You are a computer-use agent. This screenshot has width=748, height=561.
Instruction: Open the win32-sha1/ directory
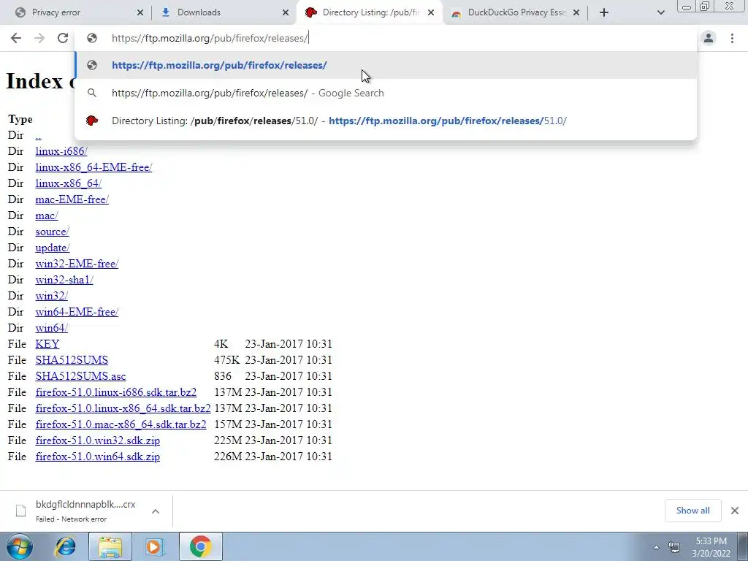(64, 280)
